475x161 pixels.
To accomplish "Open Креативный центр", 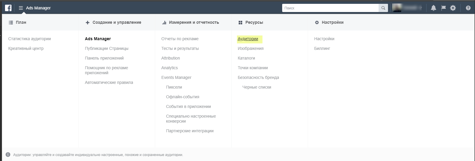I will (26, 48).
